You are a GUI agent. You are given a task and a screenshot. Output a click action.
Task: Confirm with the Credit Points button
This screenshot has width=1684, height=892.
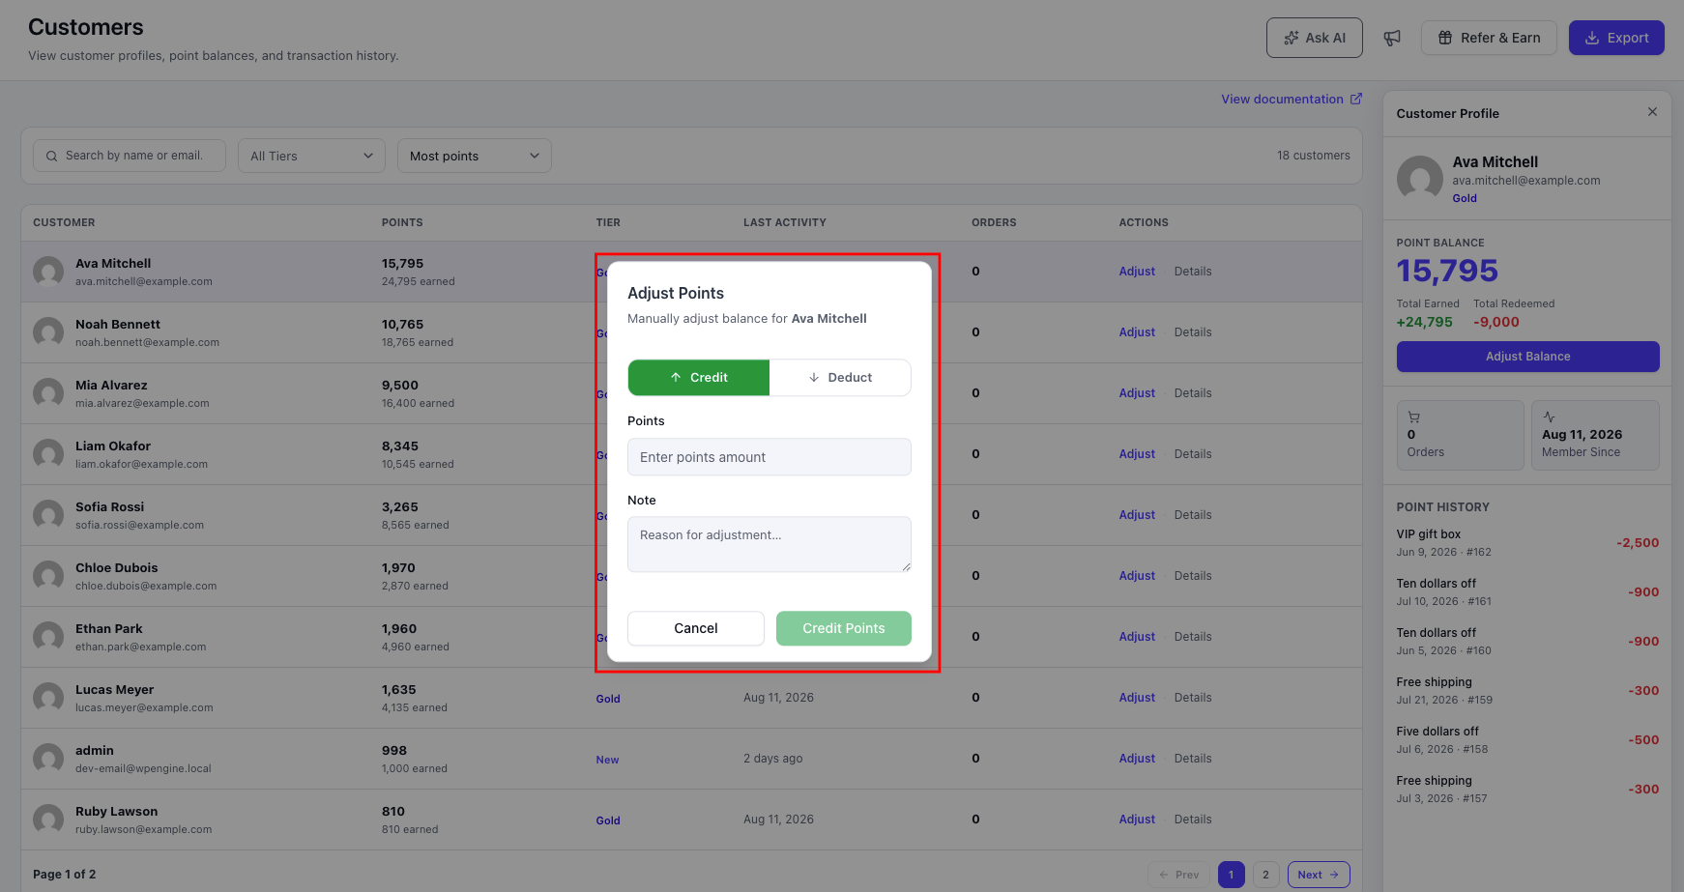[844, 628]
